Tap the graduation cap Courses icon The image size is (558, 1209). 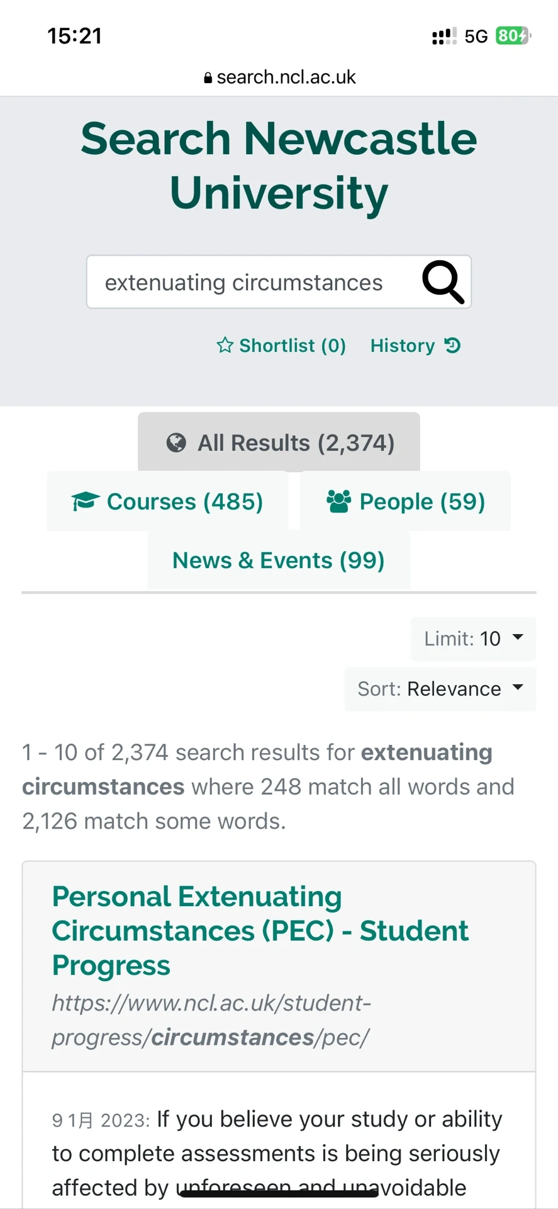click(86, 501)
